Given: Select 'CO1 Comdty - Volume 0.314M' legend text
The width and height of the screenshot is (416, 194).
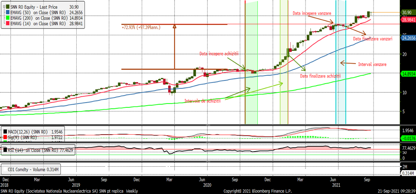Looking at the screenshot, I should click(x=34, y=169).
